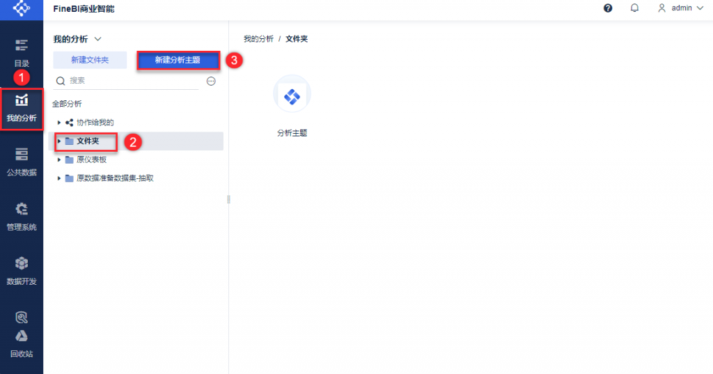713x374 pixels.
Task: Open the 回收站 recycle bin
Action: click(22, 343)
